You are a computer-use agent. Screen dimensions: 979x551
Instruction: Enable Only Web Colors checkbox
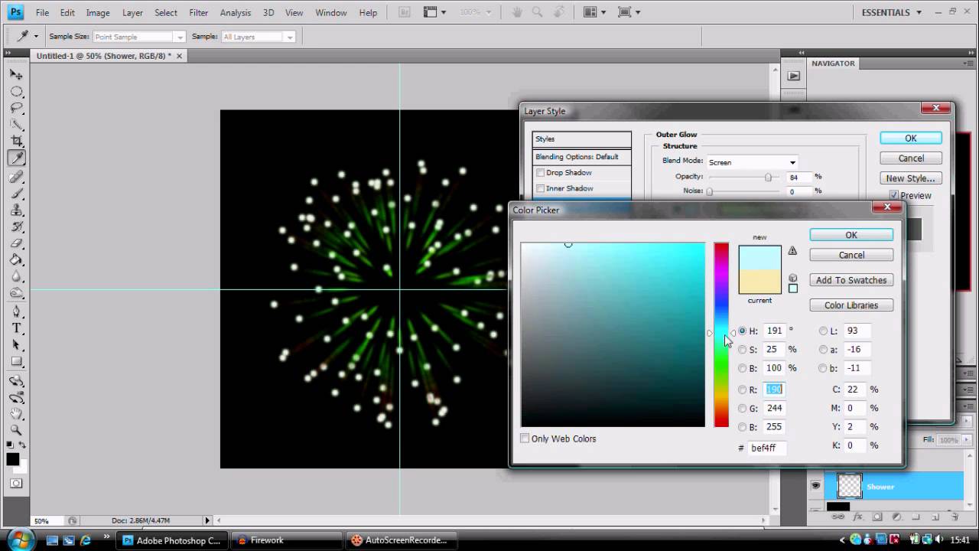(x=525, y=439)
